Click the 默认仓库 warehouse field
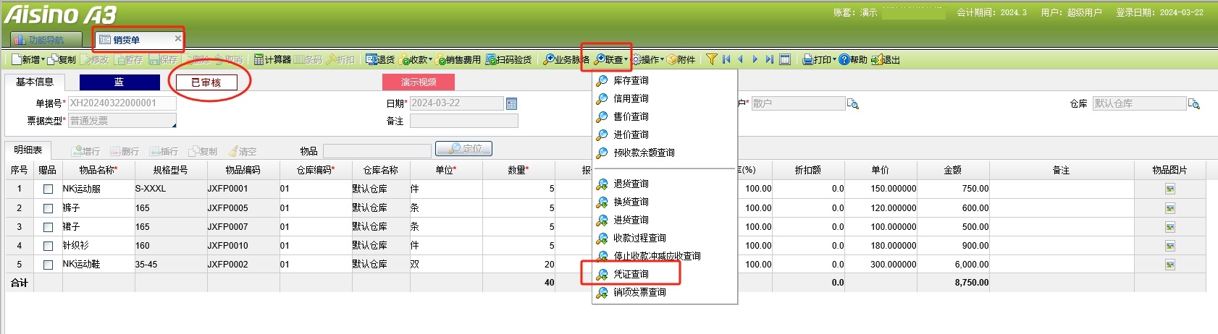 click(x=1138, y=103)
